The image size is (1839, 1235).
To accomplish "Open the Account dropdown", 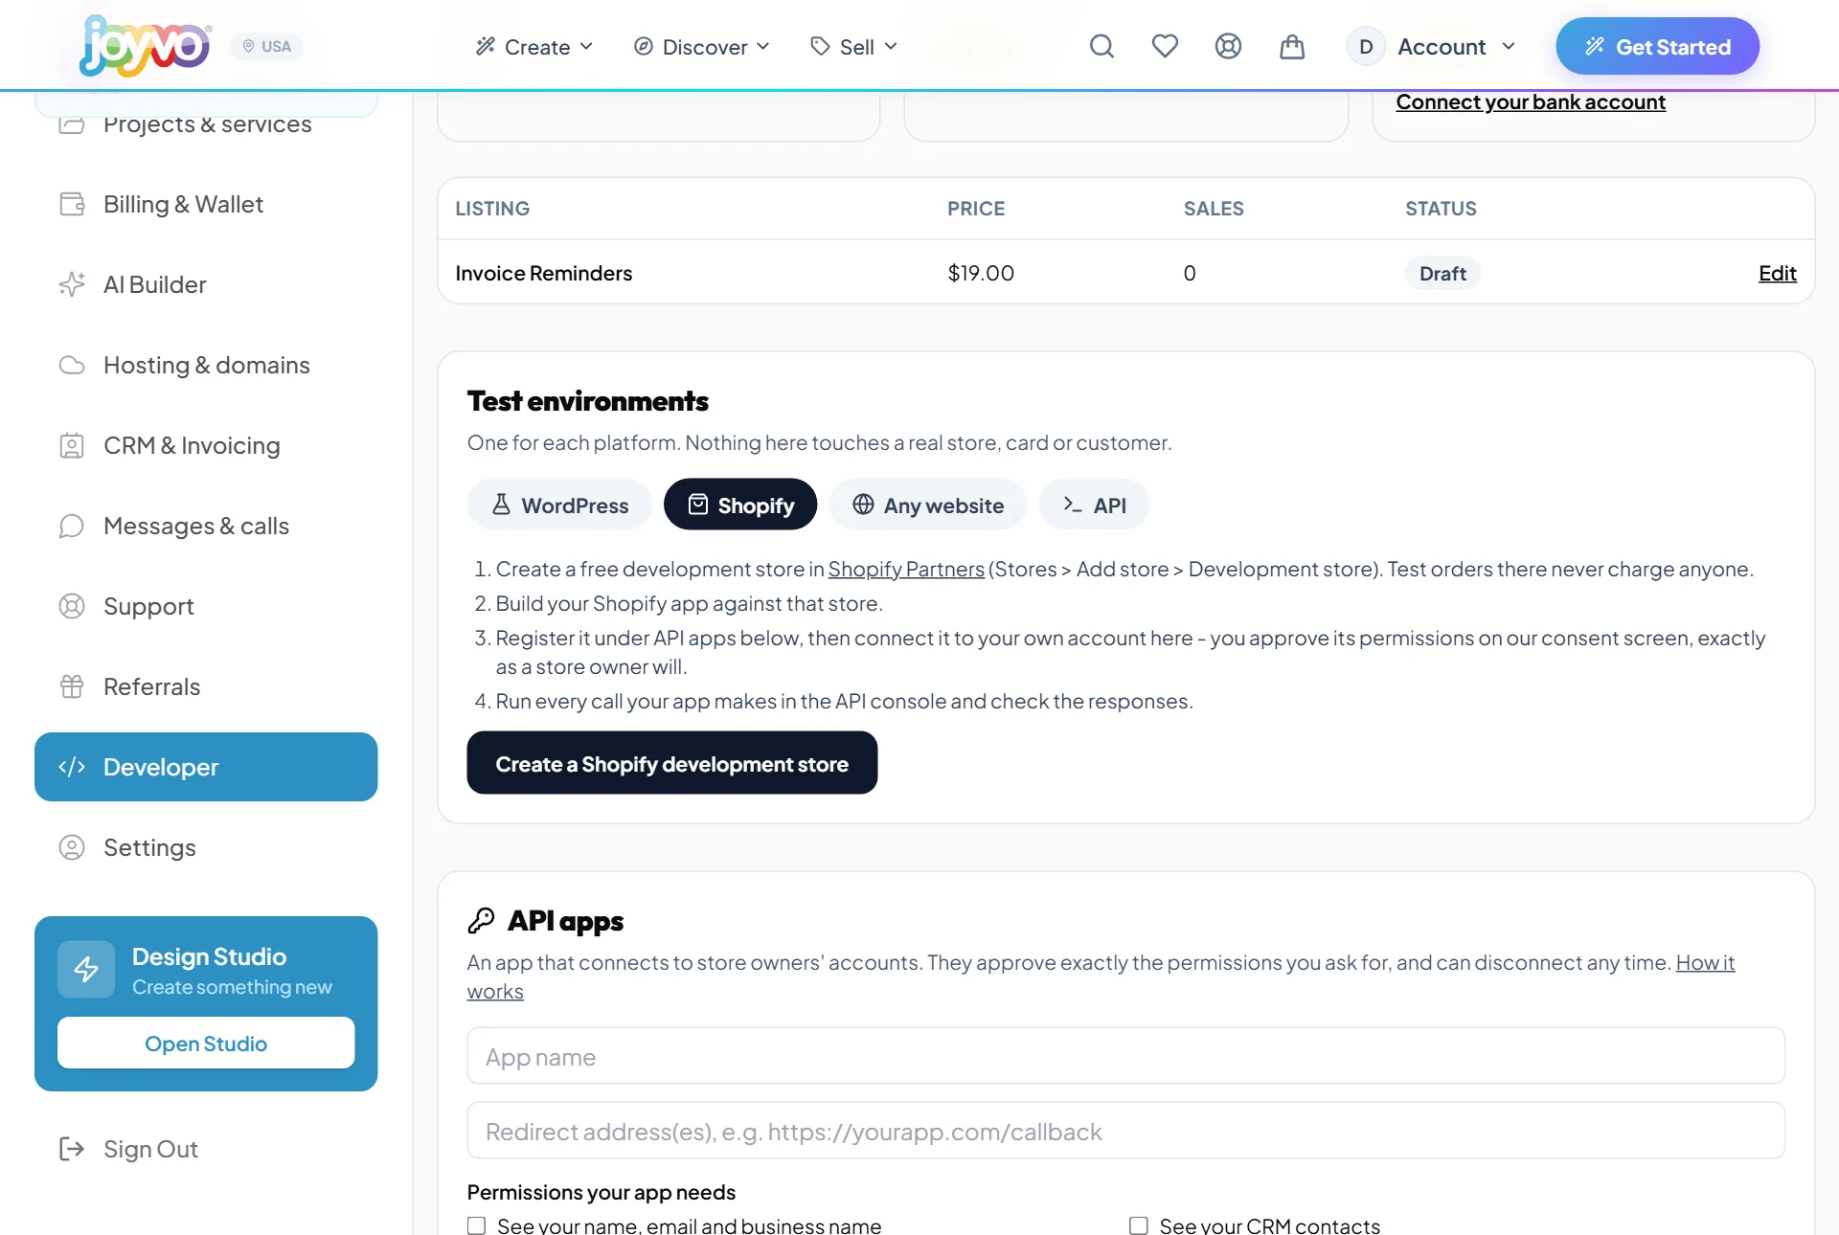I will (1432, 46).
